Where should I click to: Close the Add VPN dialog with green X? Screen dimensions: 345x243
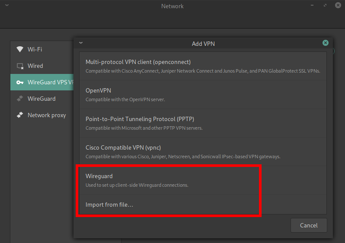[x=326, y=43]
